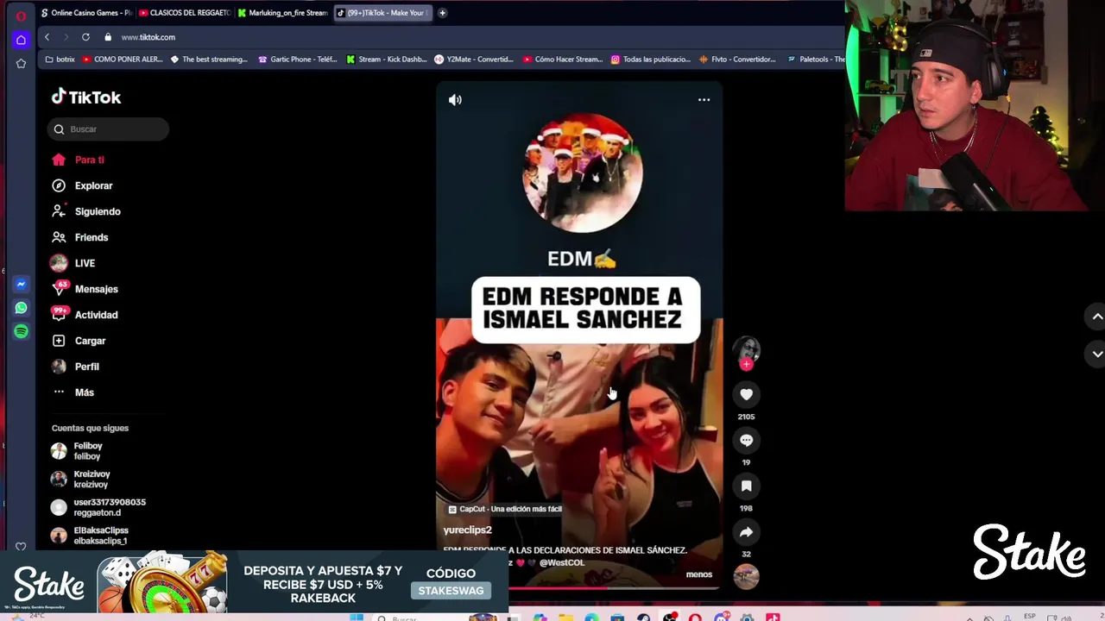Open the Todas las publicacio... bookmark
Viewport: 1105px width, 621px height.
(x=651, y=60)
